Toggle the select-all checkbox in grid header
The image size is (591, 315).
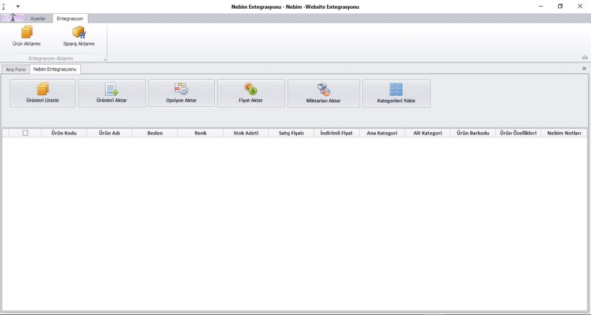coord(25,133)
